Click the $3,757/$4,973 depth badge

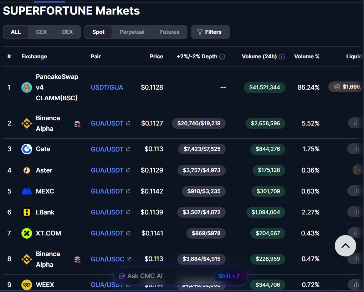pyautogui.click(x=201, y=170)
